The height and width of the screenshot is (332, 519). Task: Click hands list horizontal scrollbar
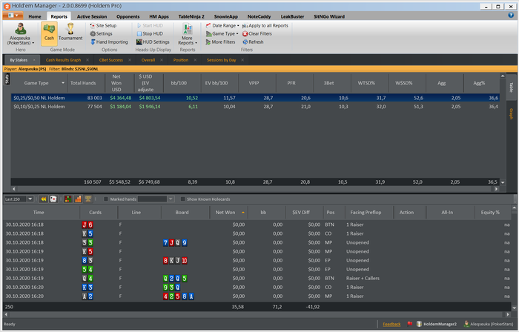[257, 314]
